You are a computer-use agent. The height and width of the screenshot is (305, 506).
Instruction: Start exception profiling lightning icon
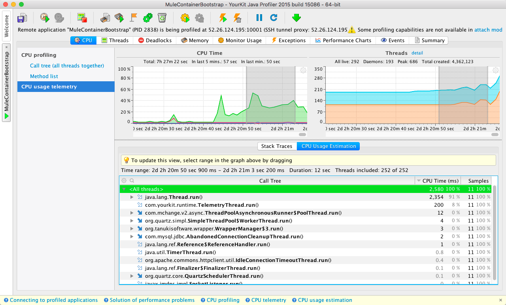(x=223, y=18)
